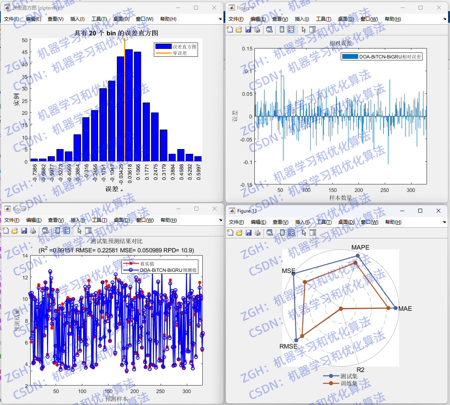Expand toolbar arrow at right of Figure 9 menubar
The image size is (450, 405).
[x=444, y=19]
